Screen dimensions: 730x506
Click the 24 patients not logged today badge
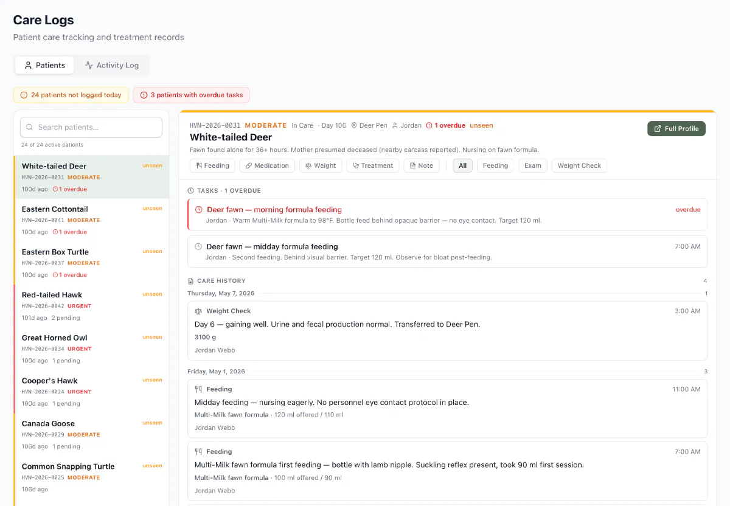click(71, 95)
